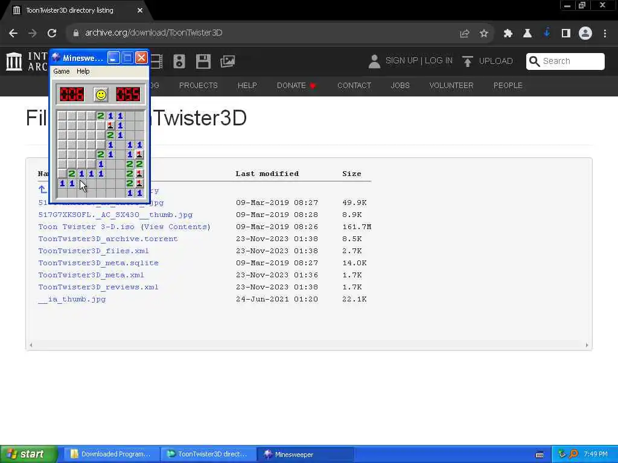Viewport: 618px width, 463px height.
Task: Open the Chrome three-dot menu
Action: coord(605,34)
